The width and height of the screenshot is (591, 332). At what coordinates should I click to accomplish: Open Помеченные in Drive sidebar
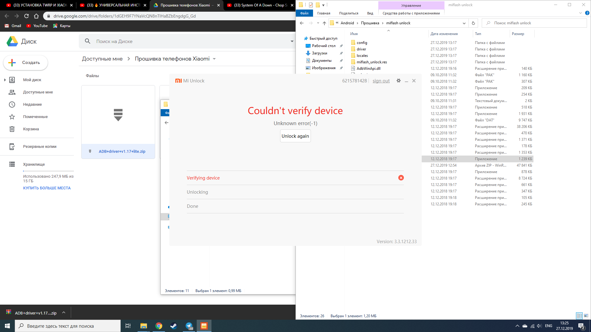(x=35, y=117)
